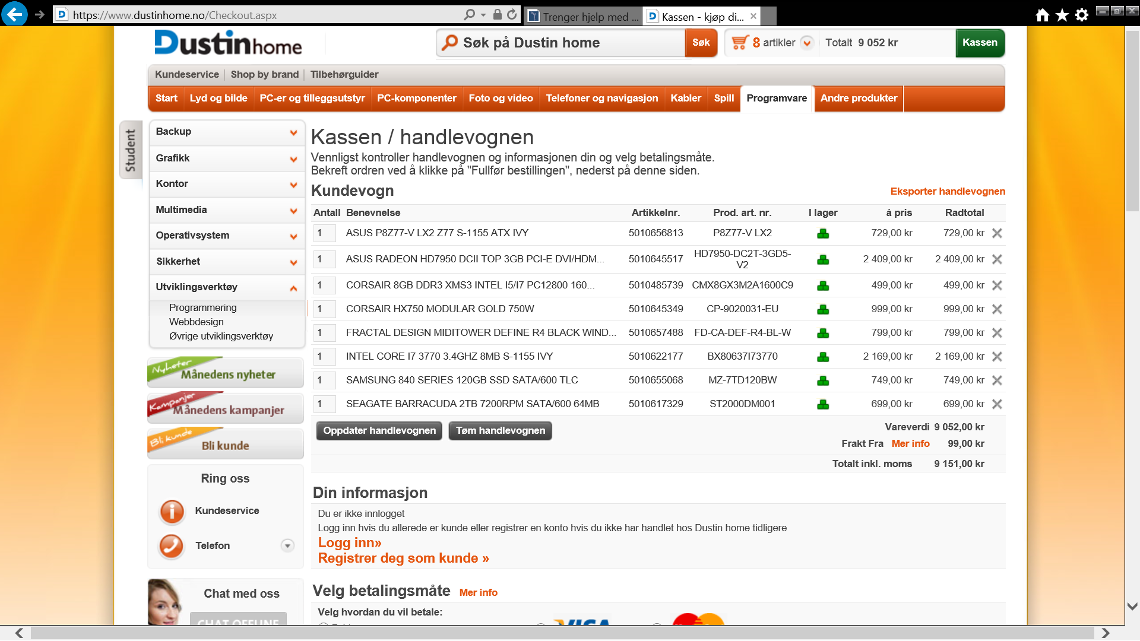Click the Student side tab
Screen dimensions: 1140x641
pyautogui.click(x=131, y=150)
